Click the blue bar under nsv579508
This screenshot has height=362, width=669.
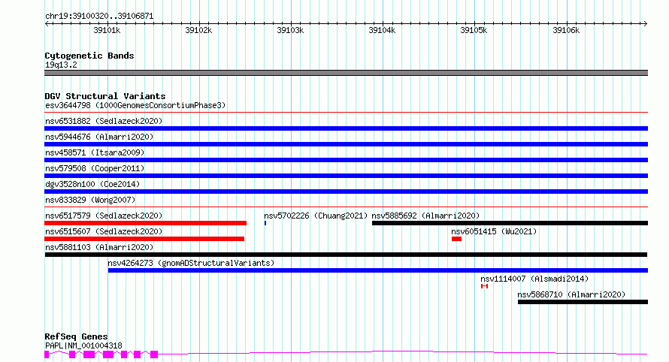pos(346,176)
